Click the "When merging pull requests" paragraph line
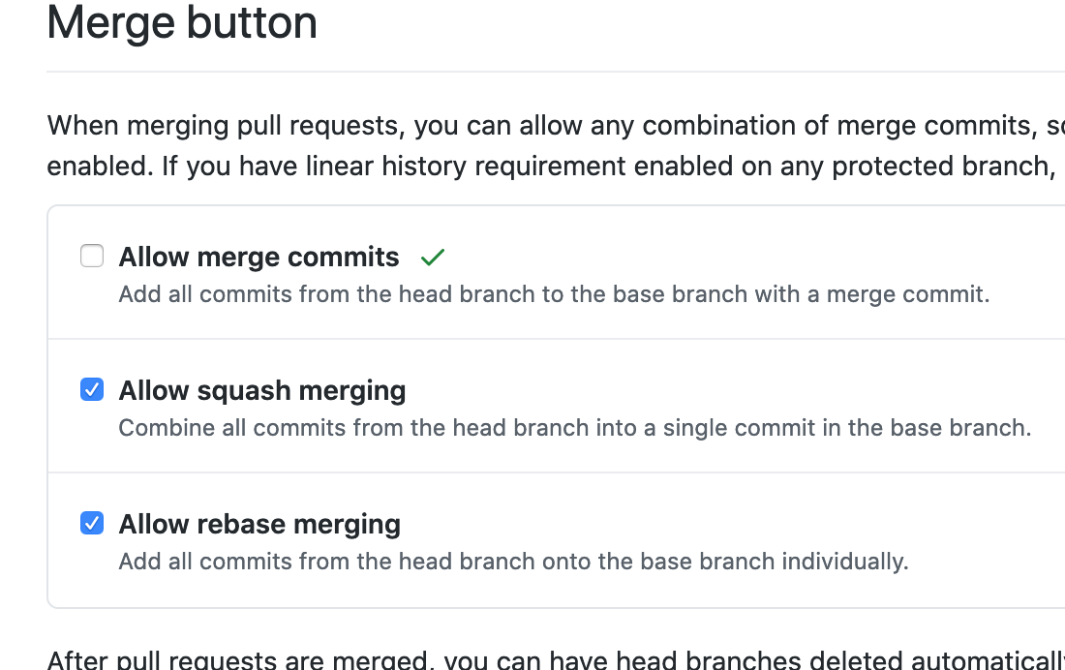This screenshot has height=670, width=1065. [x=556, y=127]
